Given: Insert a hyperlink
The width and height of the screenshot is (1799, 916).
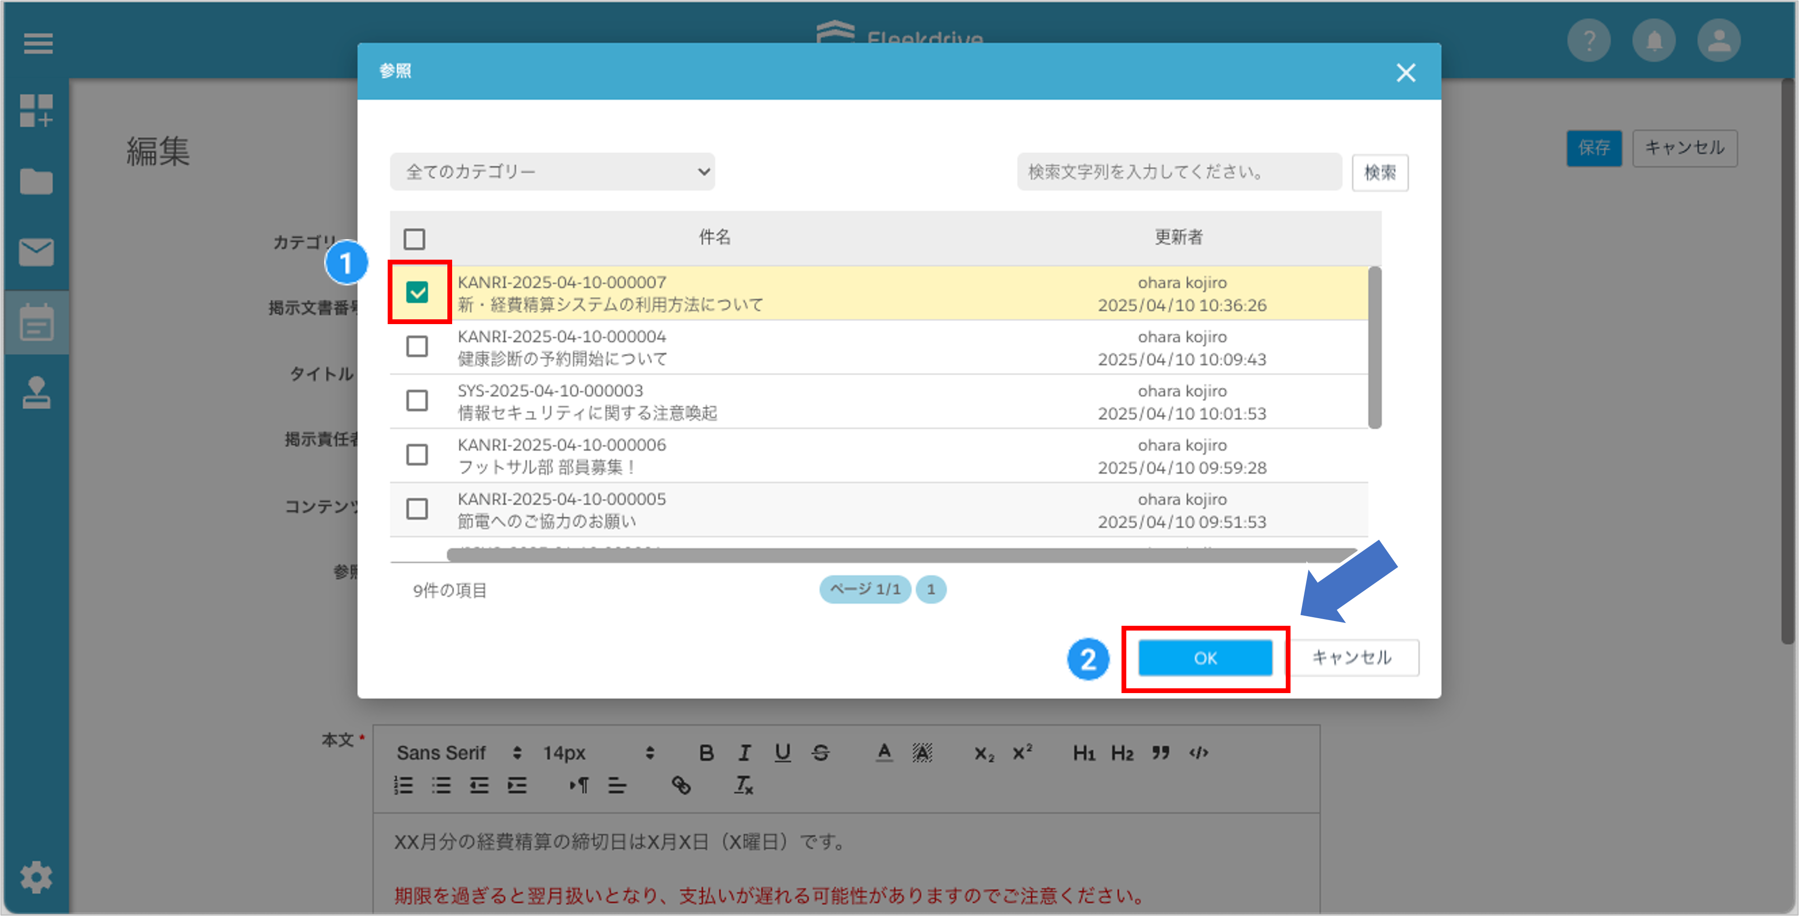Looking at the screenshot, I should click(x=681, y=785).
